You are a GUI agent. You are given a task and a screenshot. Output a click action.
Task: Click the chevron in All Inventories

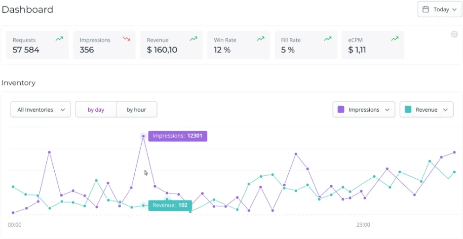pyautogui.click(x=63, y=110)
